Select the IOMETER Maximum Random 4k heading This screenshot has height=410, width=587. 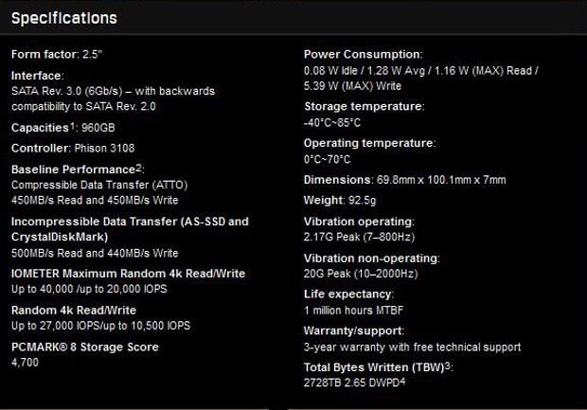pos(128,274)
